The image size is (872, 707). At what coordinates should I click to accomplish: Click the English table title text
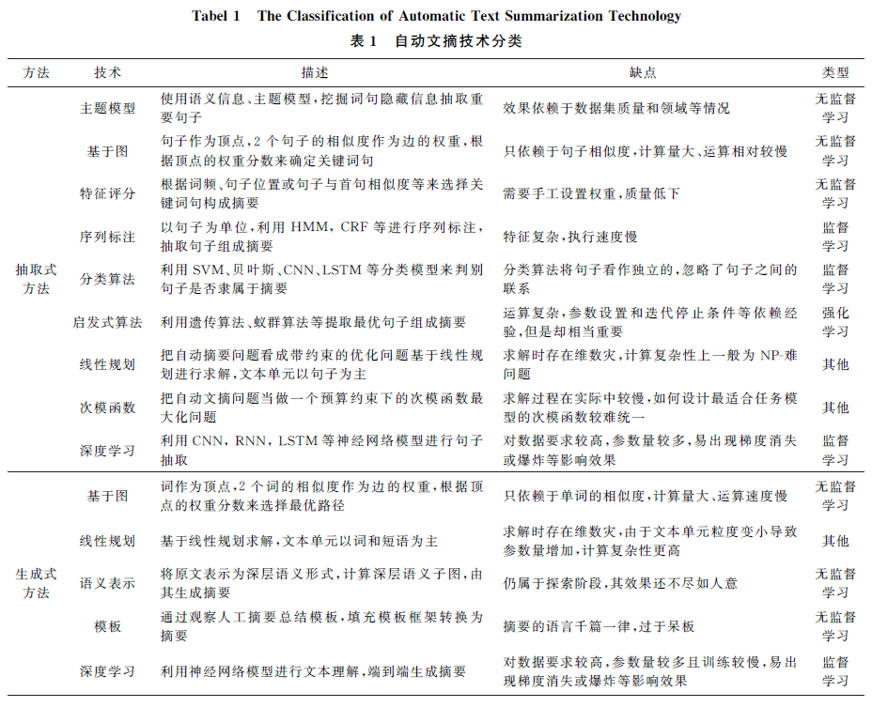[x=437, y=16]
